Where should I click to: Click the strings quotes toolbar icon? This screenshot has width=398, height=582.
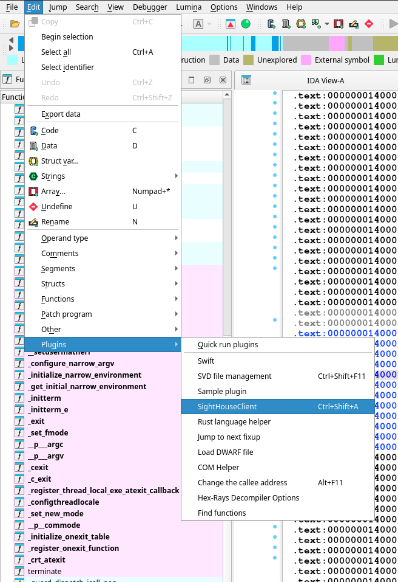tap(316, 24)
